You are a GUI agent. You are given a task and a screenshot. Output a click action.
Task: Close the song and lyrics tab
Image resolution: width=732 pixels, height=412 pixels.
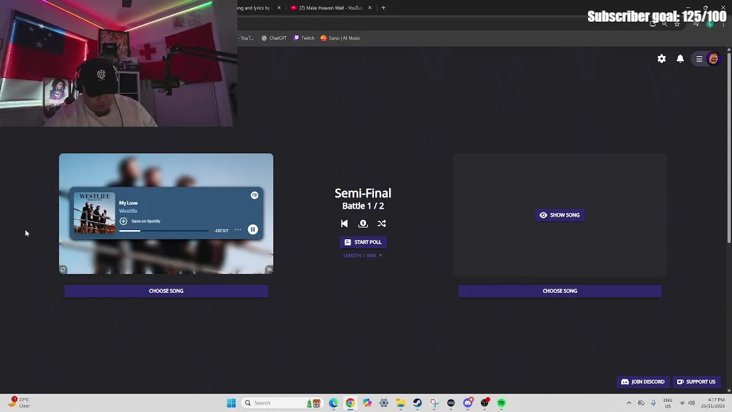(x=279, y=8)
